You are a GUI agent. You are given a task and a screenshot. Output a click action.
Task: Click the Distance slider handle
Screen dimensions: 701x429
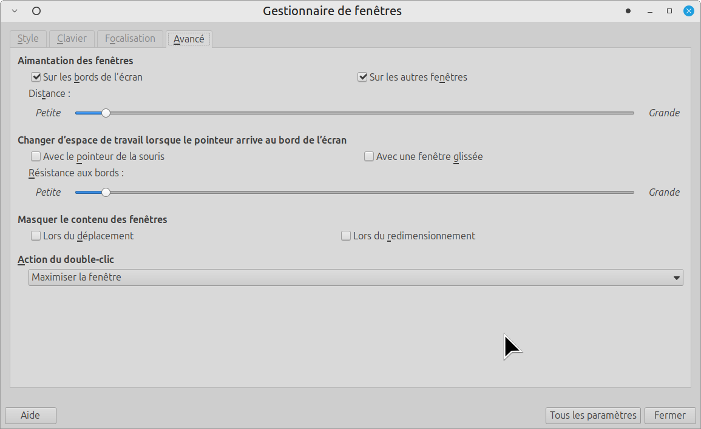[106, 113]
